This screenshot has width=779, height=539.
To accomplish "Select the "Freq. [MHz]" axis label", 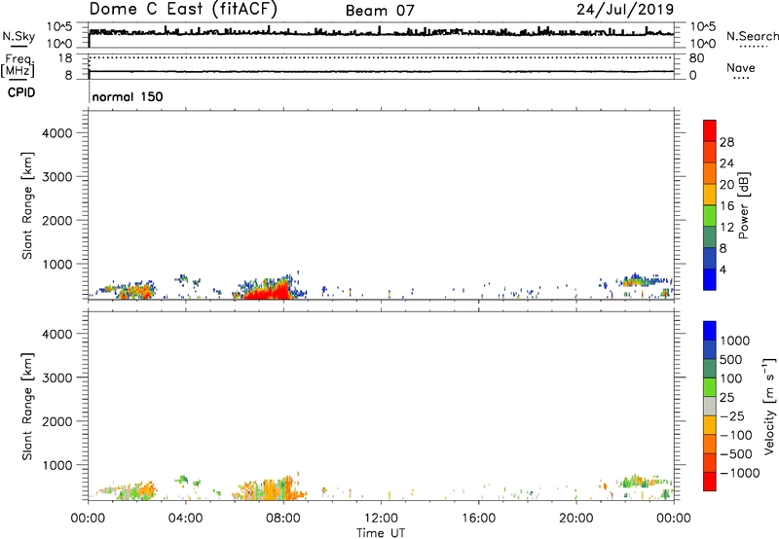I will (18, 65).
